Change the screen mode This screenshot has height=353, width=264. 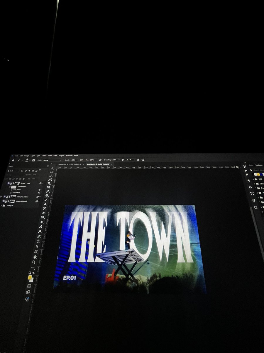pos(28,292)
